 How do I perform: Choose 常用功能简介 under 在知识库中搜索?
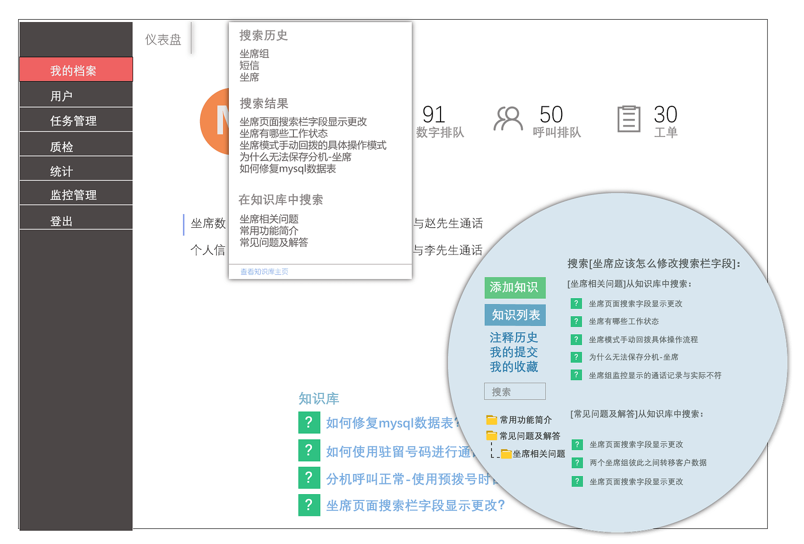click(x=269, y=231)
